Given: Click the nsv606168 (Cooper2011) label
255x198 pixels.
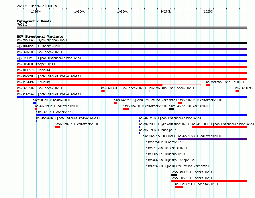Looking at the screenshot, I should pos(36,64).
